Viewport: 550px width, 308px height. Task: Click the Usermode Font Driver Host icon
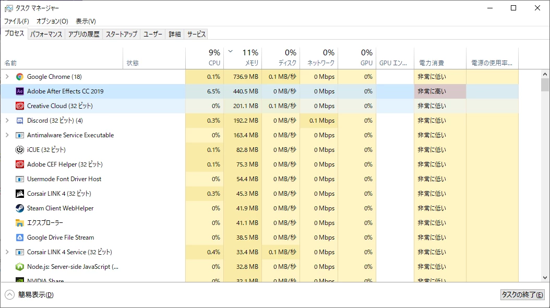pos(20,179)
